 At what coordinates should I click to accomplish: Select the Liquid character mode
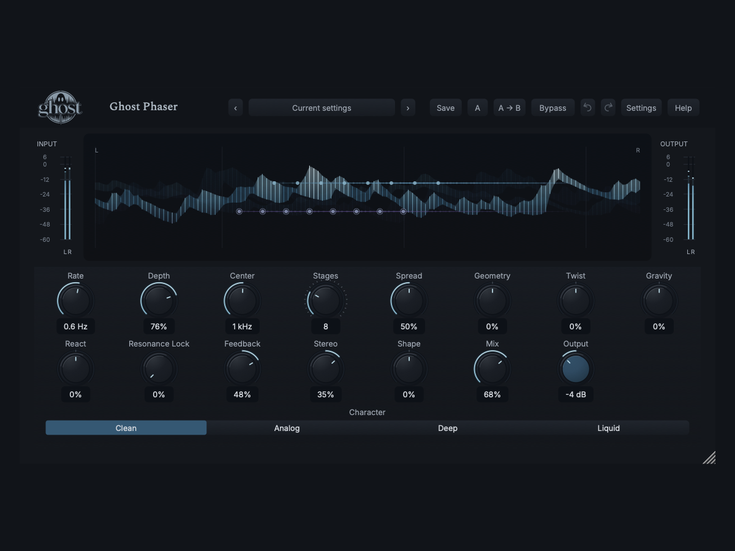[x=609, y=428]
